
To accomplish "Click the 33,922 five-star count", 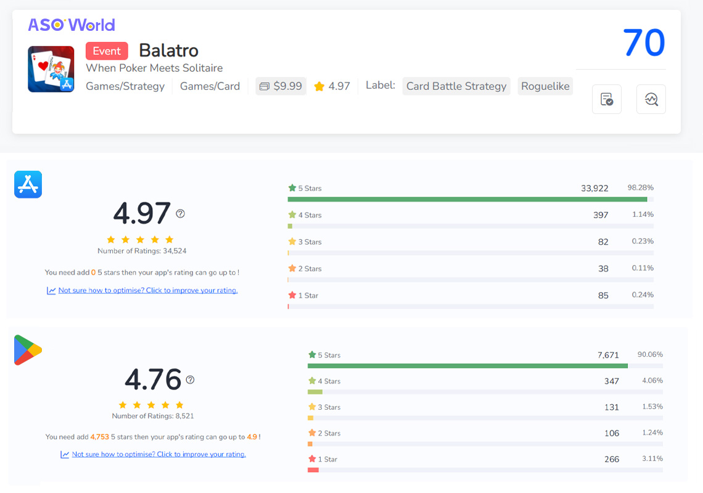I will [x=594, y=188].
